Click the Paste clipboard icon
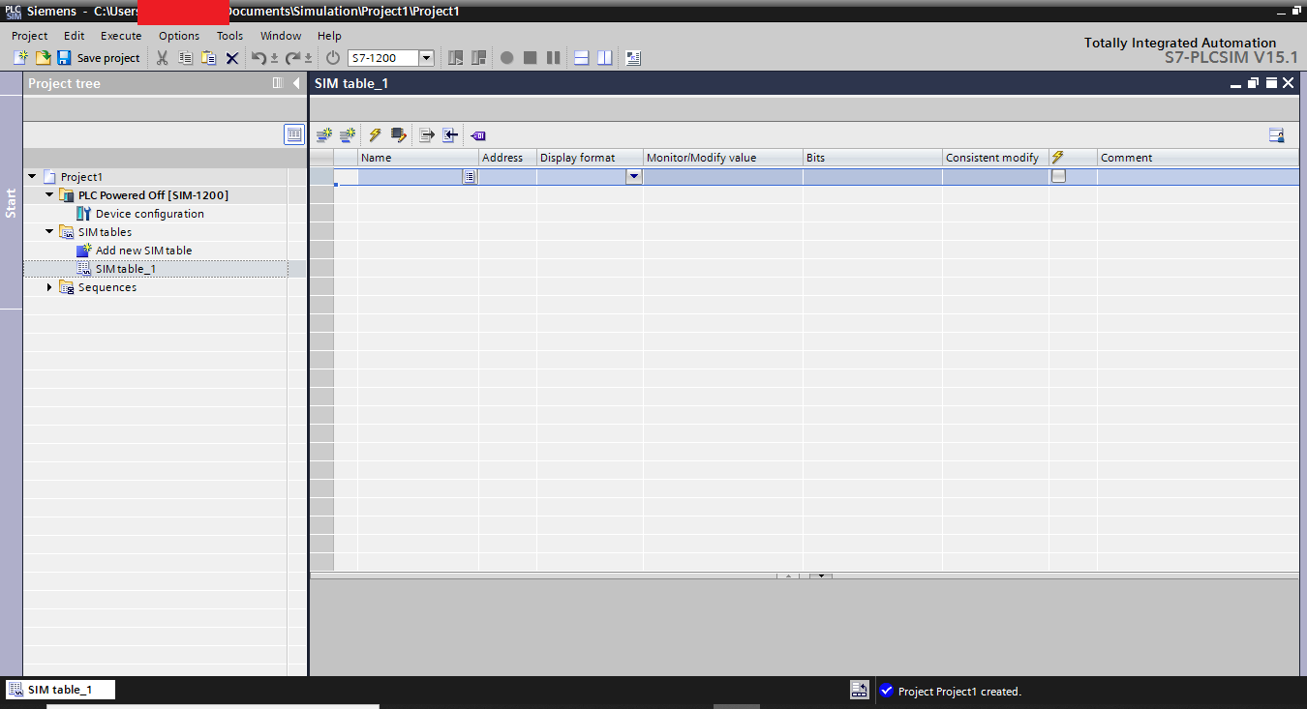1307x709 pixels. (208, 58)
